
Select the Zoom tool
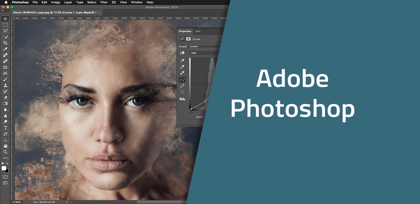[x=5, y=152]
